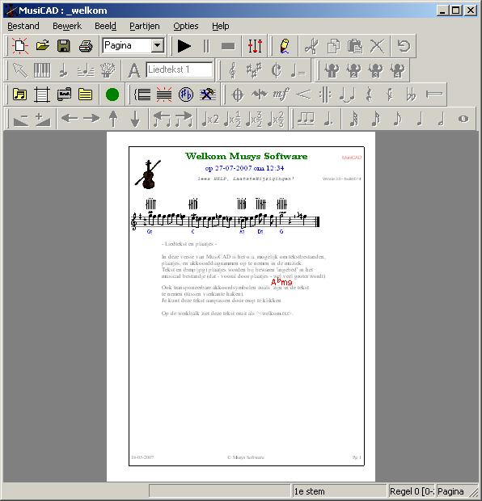
Task: Open the hammer and tools settings icon
Action: click(208, 95)
